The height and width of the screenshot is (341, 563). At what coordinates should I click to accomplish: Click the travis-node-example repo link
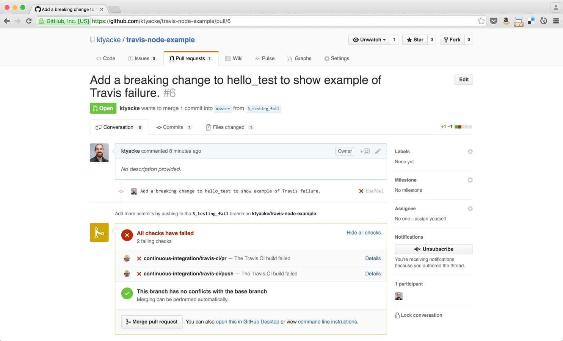click(x=160, y=40)
